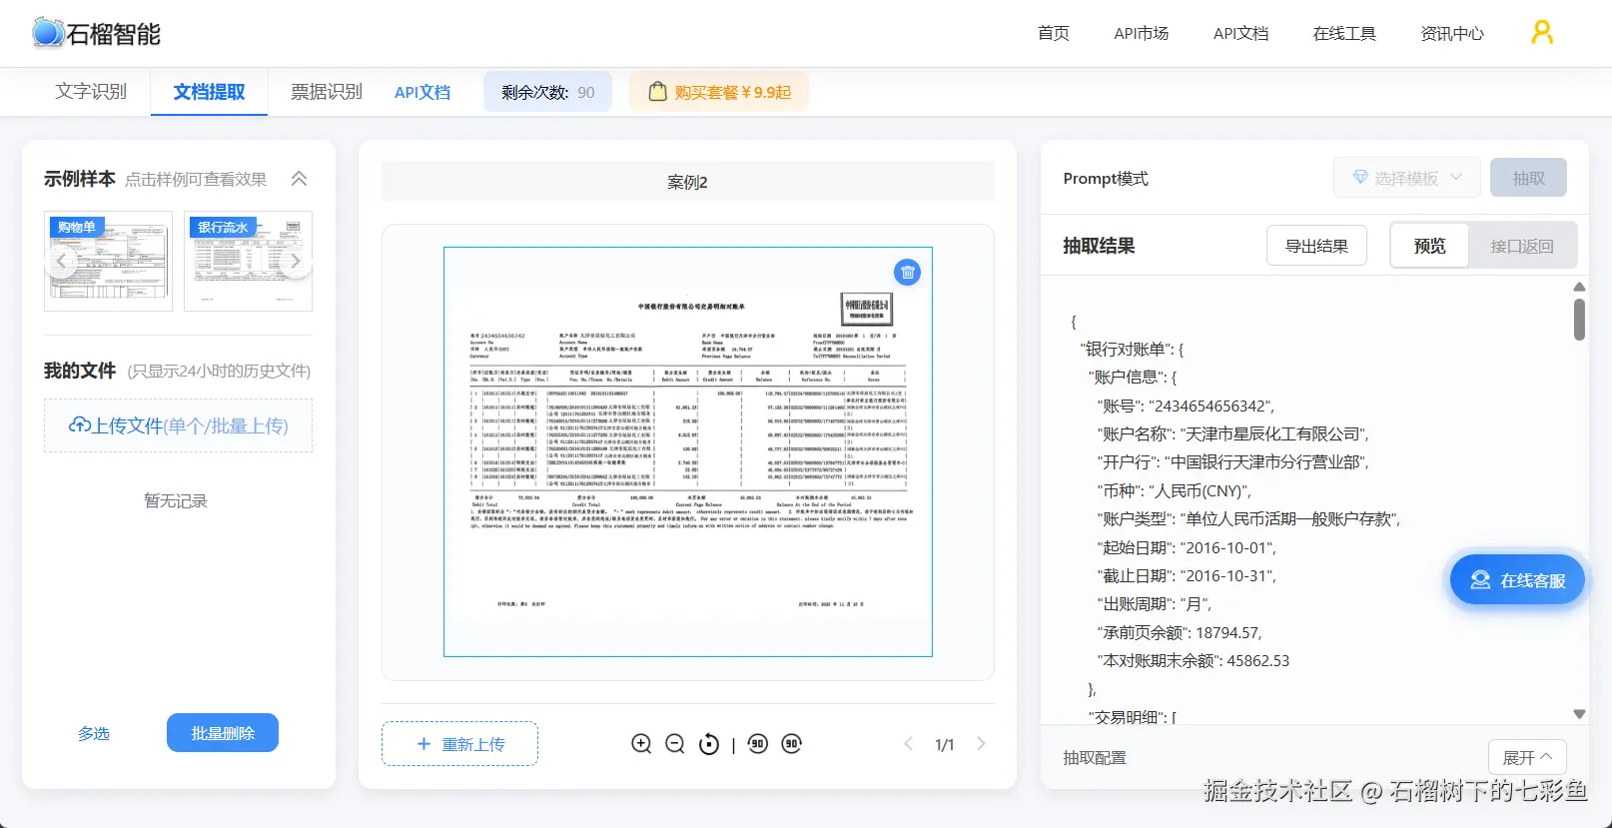Open the 选择模板 template dropdown
Viewport: 1612px width, 828px height.
tap(1407, 178)
